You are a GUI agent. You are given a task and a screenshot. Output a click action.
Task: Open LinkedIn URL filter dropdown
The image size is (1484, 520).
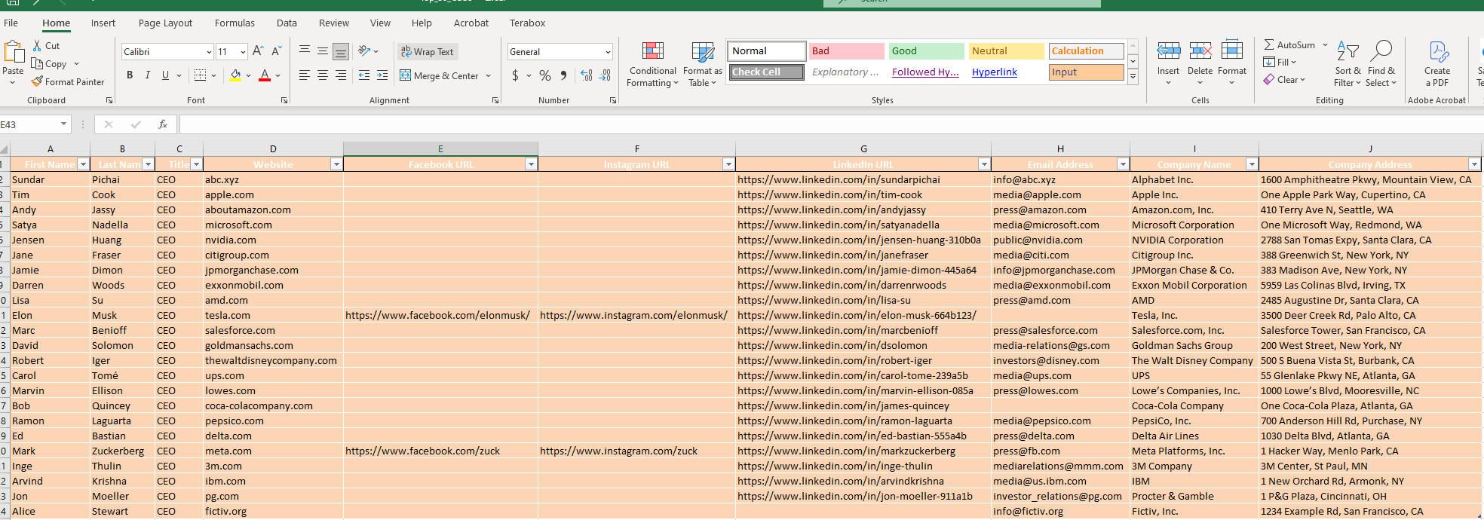[x=983, y=164]
